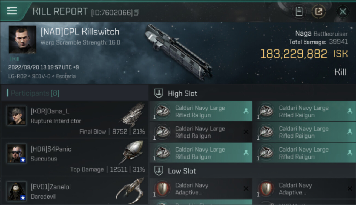Image resolution: width=356 pixels, height=205 pixels.
Task: Click the Succubus ship icon
Action: [x=132, y=152]
